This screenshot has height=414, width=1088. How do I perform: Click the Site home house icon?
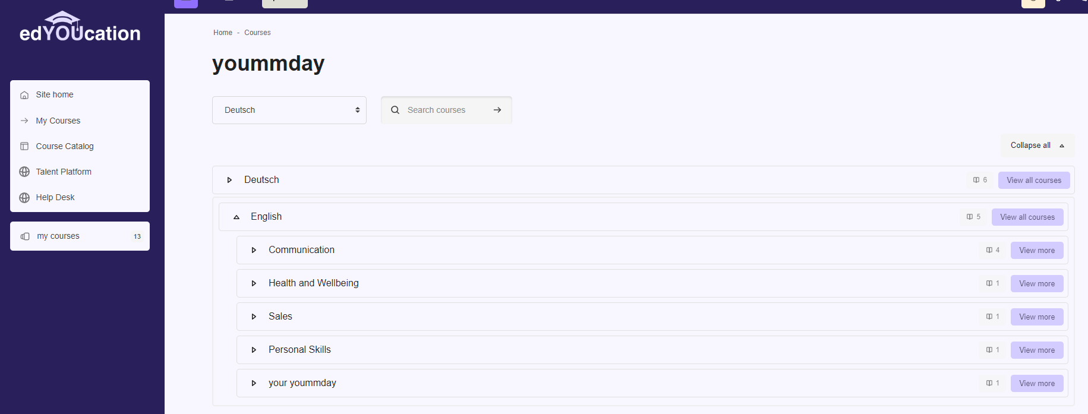click(x=24, y=95)
